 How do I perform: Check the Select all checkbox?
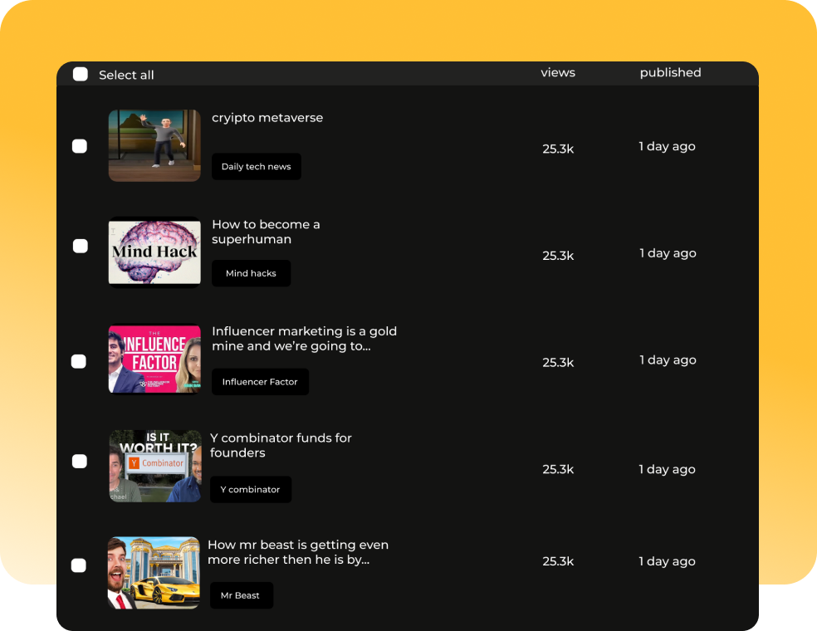pos(81,75)
